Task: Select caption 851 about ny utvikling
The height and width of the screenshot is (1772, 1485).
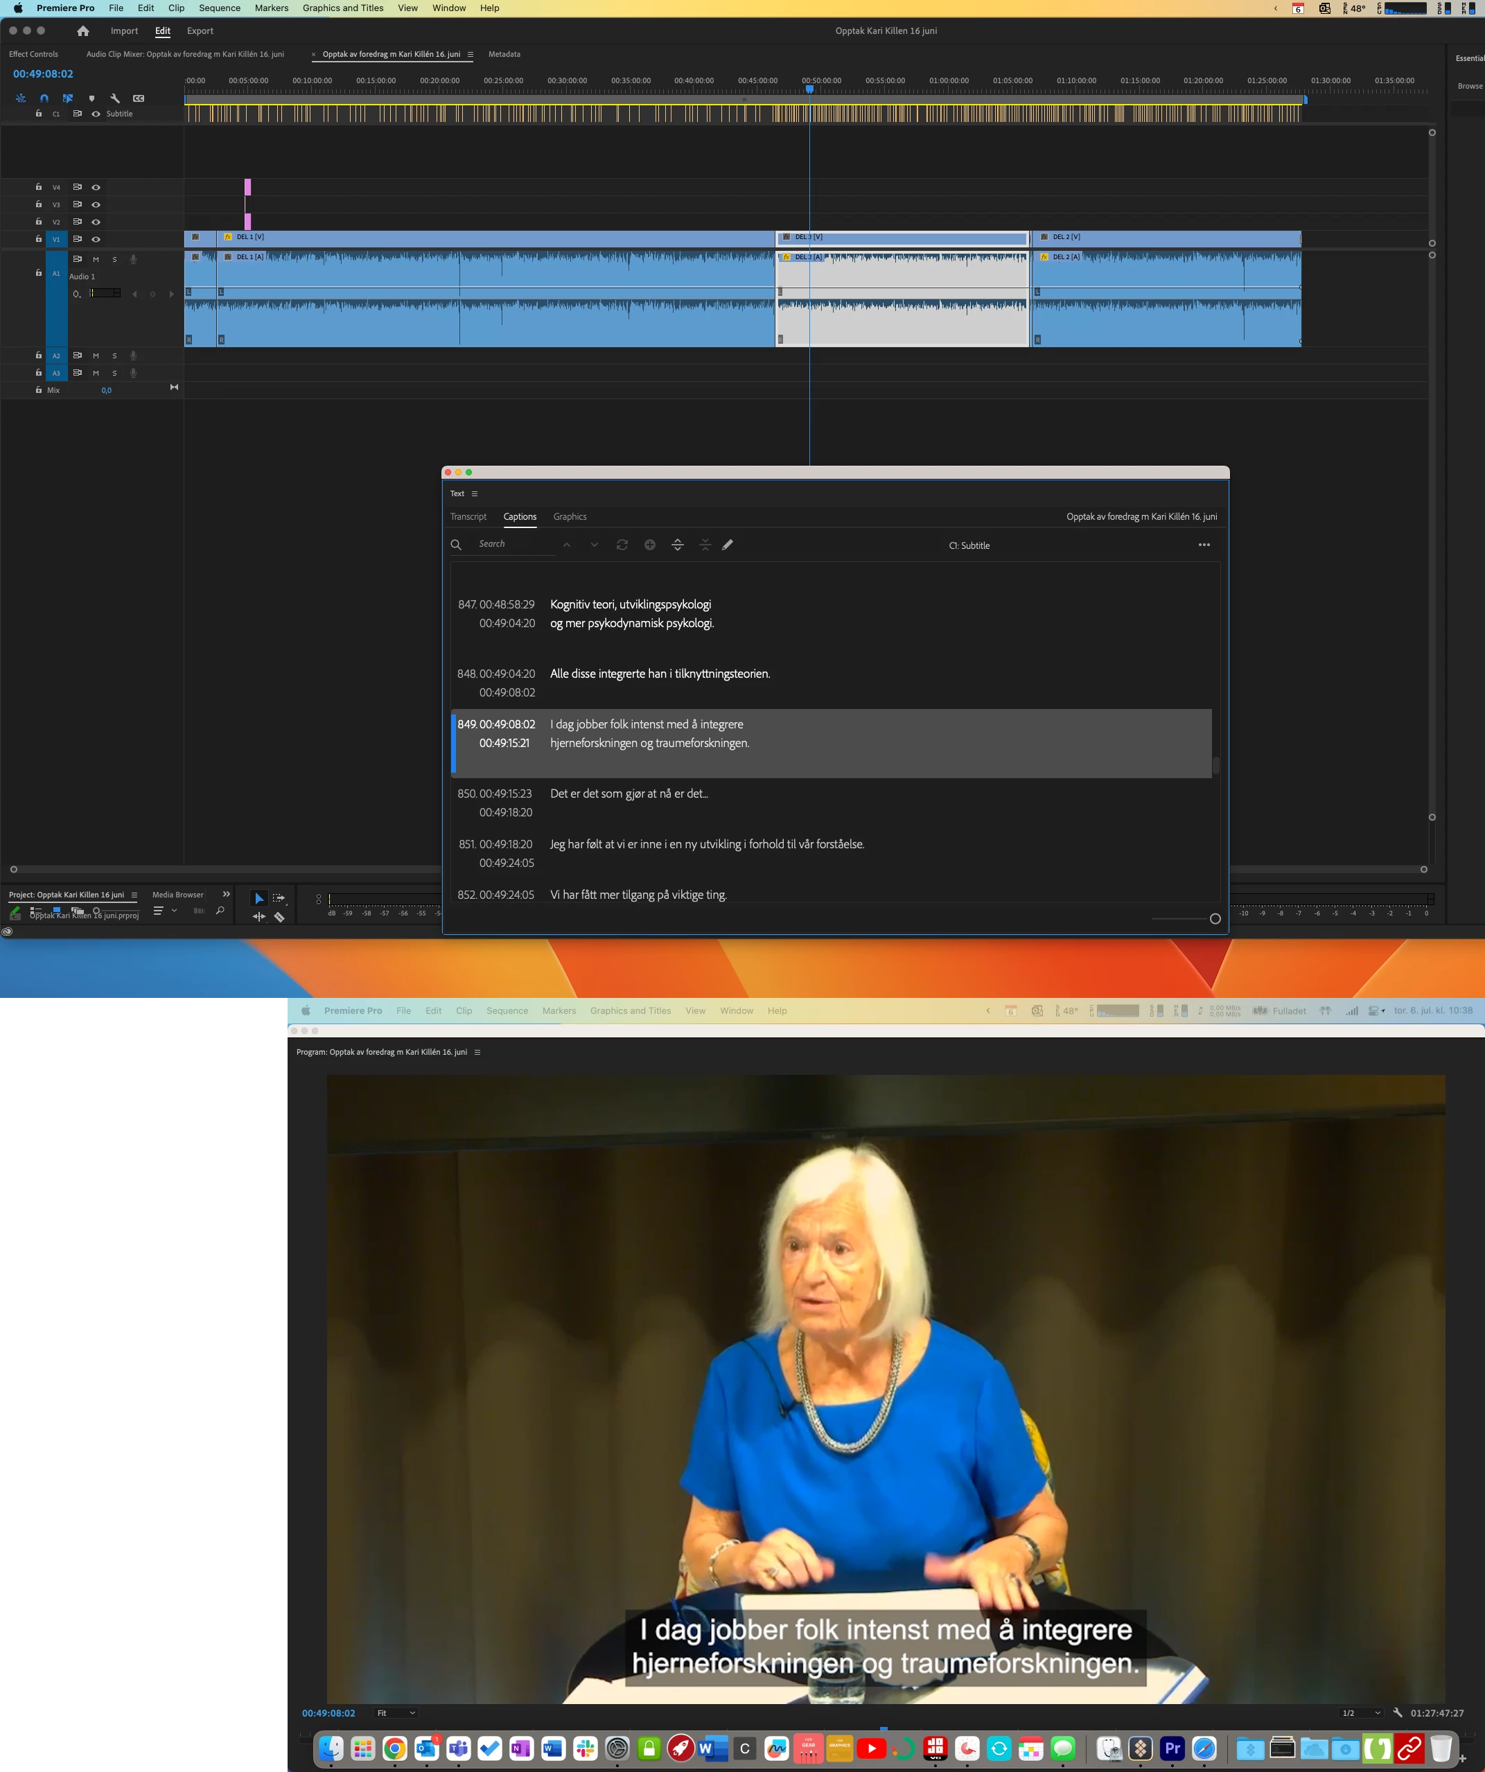Action: tap(707, 845)
